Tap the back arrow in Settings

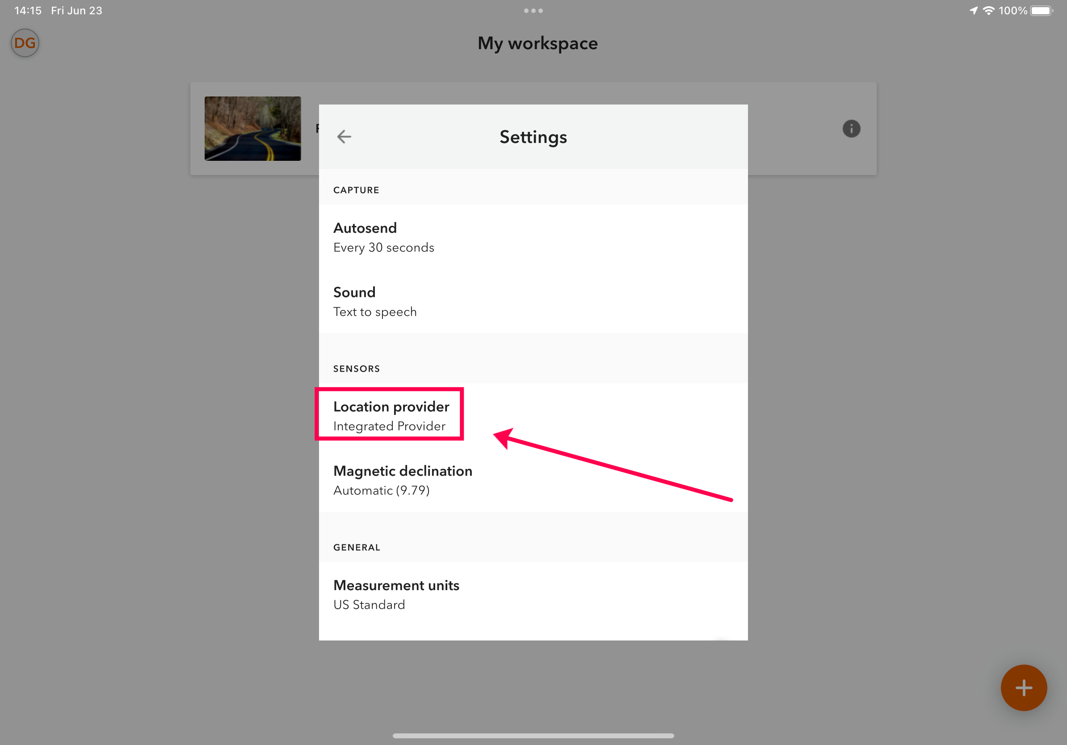tap(344, 137)
